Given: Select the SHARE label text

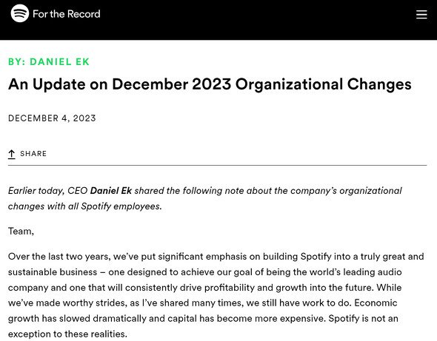Looking at the screenshot, I should (33, 154).
